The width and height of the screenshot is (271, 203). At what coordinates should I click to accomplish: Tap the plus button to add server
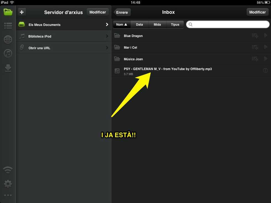22,12
